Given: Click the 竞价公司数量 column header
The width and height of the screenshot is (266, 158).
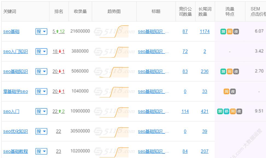Looking at the screenshot, I should click(185, 12).
